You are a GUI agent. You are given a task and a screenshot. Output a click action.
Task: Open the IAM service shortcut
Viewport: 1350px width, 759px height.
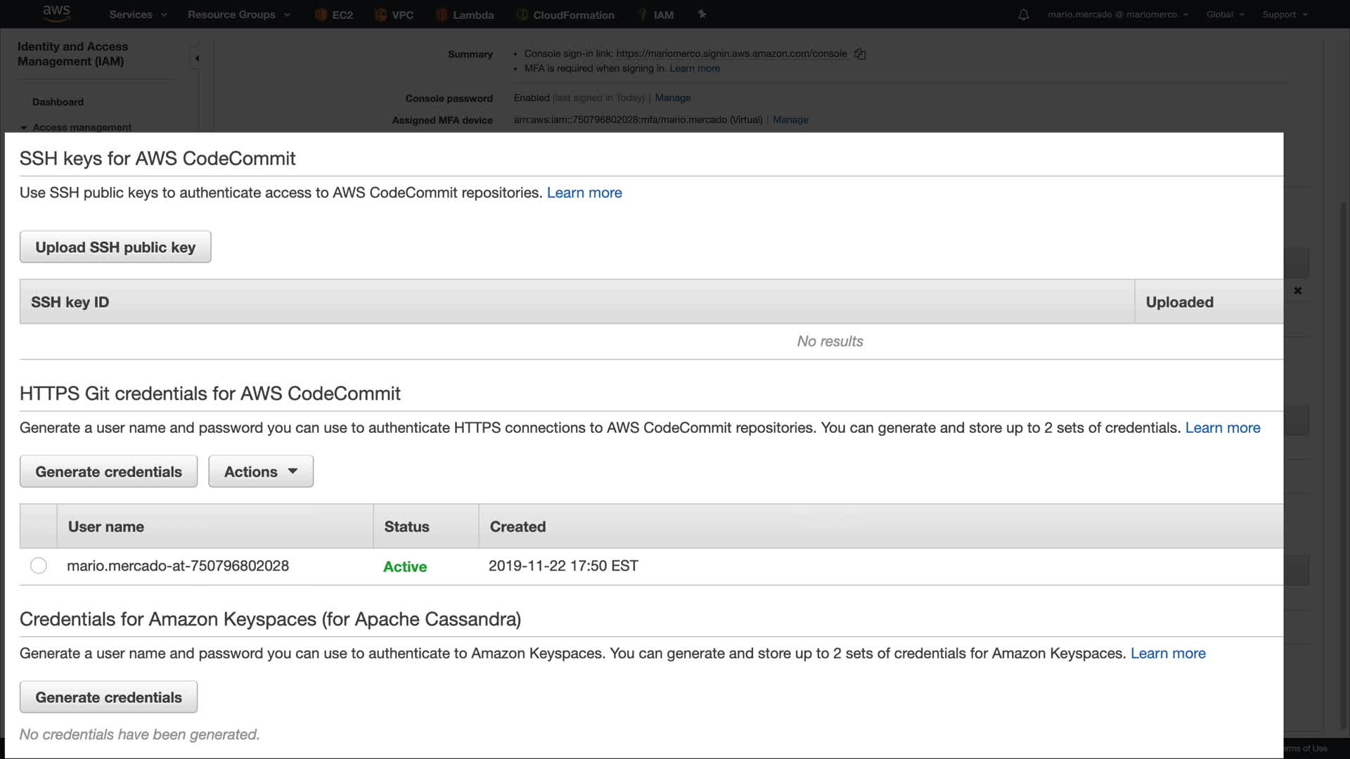click(x=655, y=15)
